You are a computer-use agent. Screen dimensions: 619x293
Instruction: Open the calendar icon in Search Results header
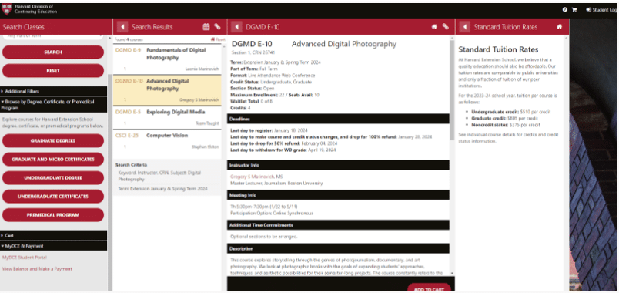pyautogui.click(x=206, y=27)
